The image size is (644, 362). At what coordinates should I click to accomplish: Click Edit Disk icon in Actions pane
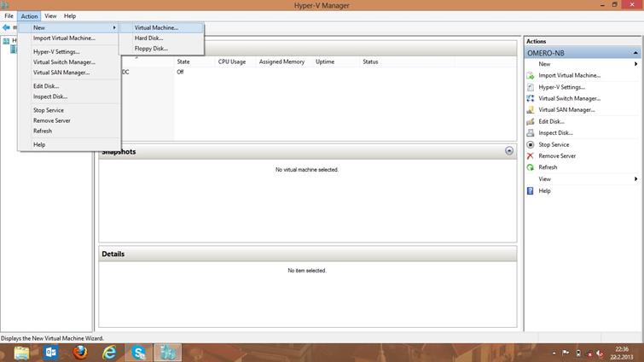[531, 121]
